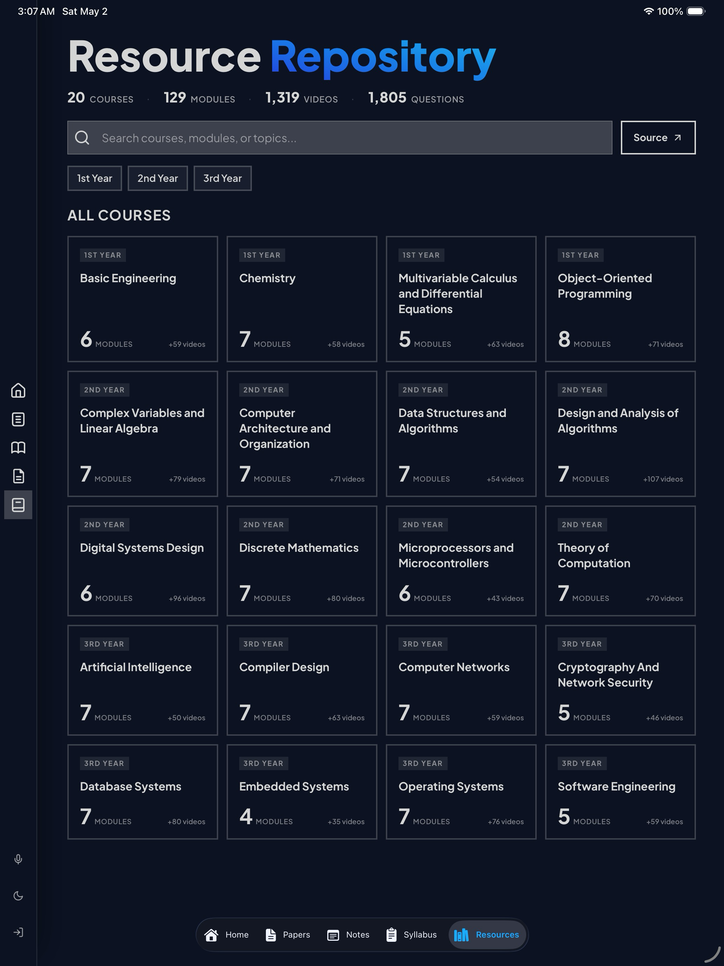Select the highlighted resources icon in sidebar
This screenshot has height=966, width=724.
[18, 505]
